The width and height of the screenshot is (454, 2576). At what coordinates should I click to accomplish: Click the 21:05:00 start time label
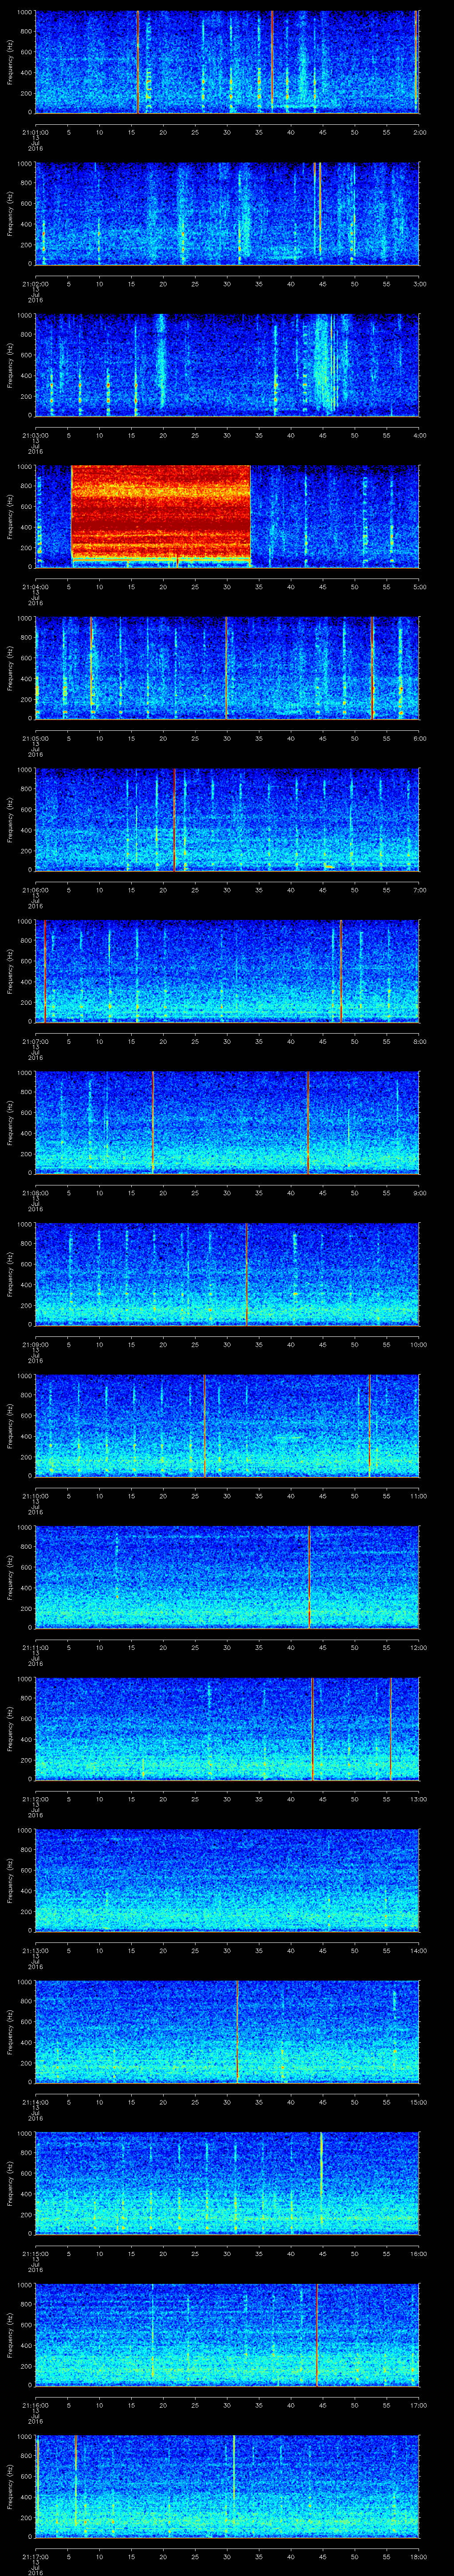35,738
